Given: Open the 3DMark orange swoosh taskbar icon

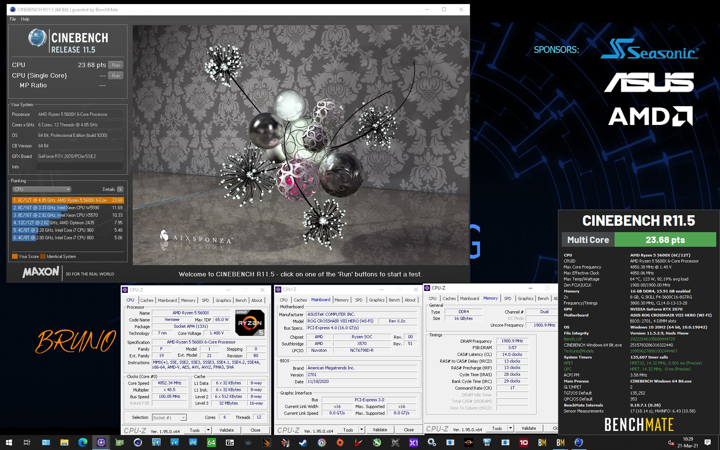Looking at the screenshot, I should 266,442.
